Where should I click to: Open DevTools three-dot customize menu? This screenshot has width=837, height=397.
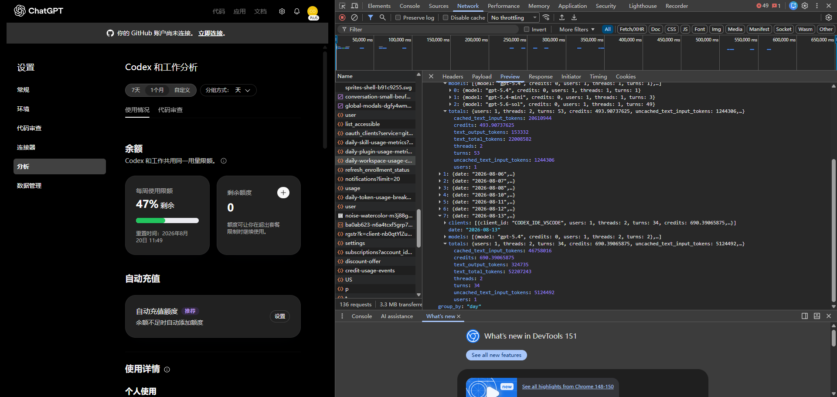[817, 6]
